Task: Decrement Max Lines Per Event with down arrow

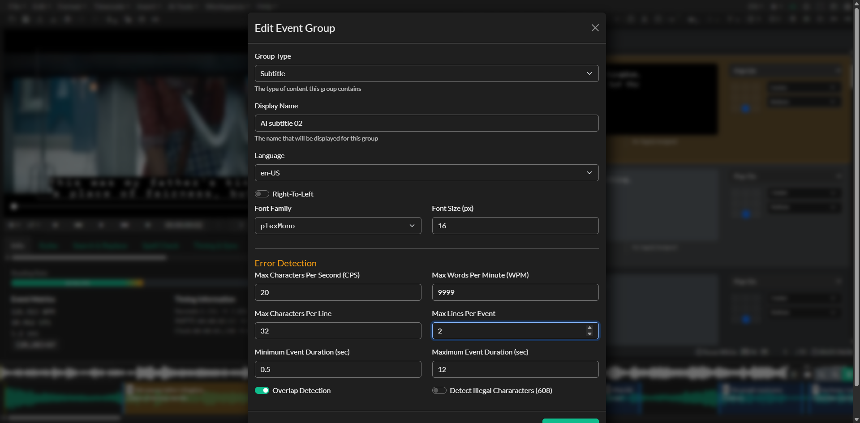Action: pos(589,334)
